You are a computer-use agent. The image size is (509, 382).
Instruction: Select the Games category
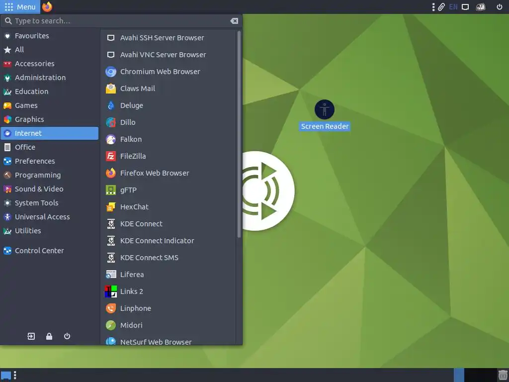[x=49, y=105]
